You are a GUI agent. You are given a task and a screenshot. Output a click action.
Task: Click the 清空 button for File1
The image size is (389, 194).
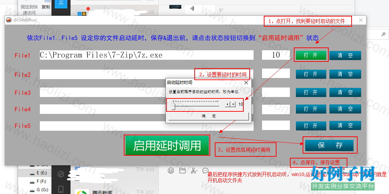point(345,56)
